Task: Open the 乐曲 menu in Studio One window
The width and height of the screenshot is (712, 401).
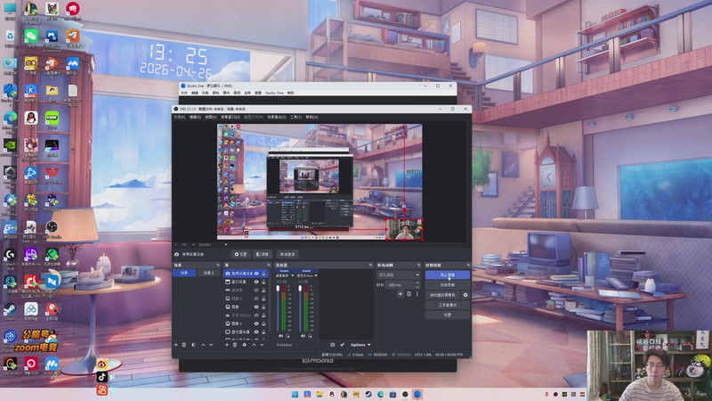Action: [206, 93]
